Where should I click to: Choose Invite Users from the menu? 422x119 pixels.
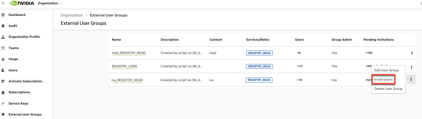[383, 79]
